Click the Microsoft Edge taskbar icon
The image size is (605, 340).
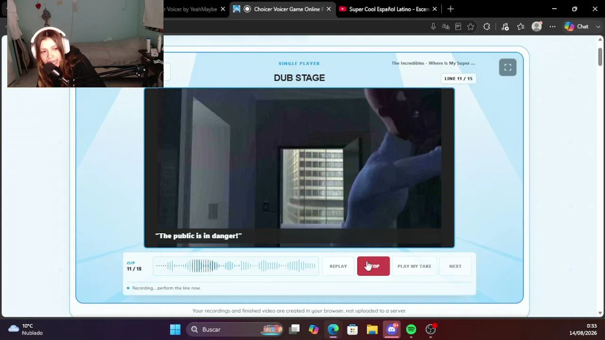[333, 329]
